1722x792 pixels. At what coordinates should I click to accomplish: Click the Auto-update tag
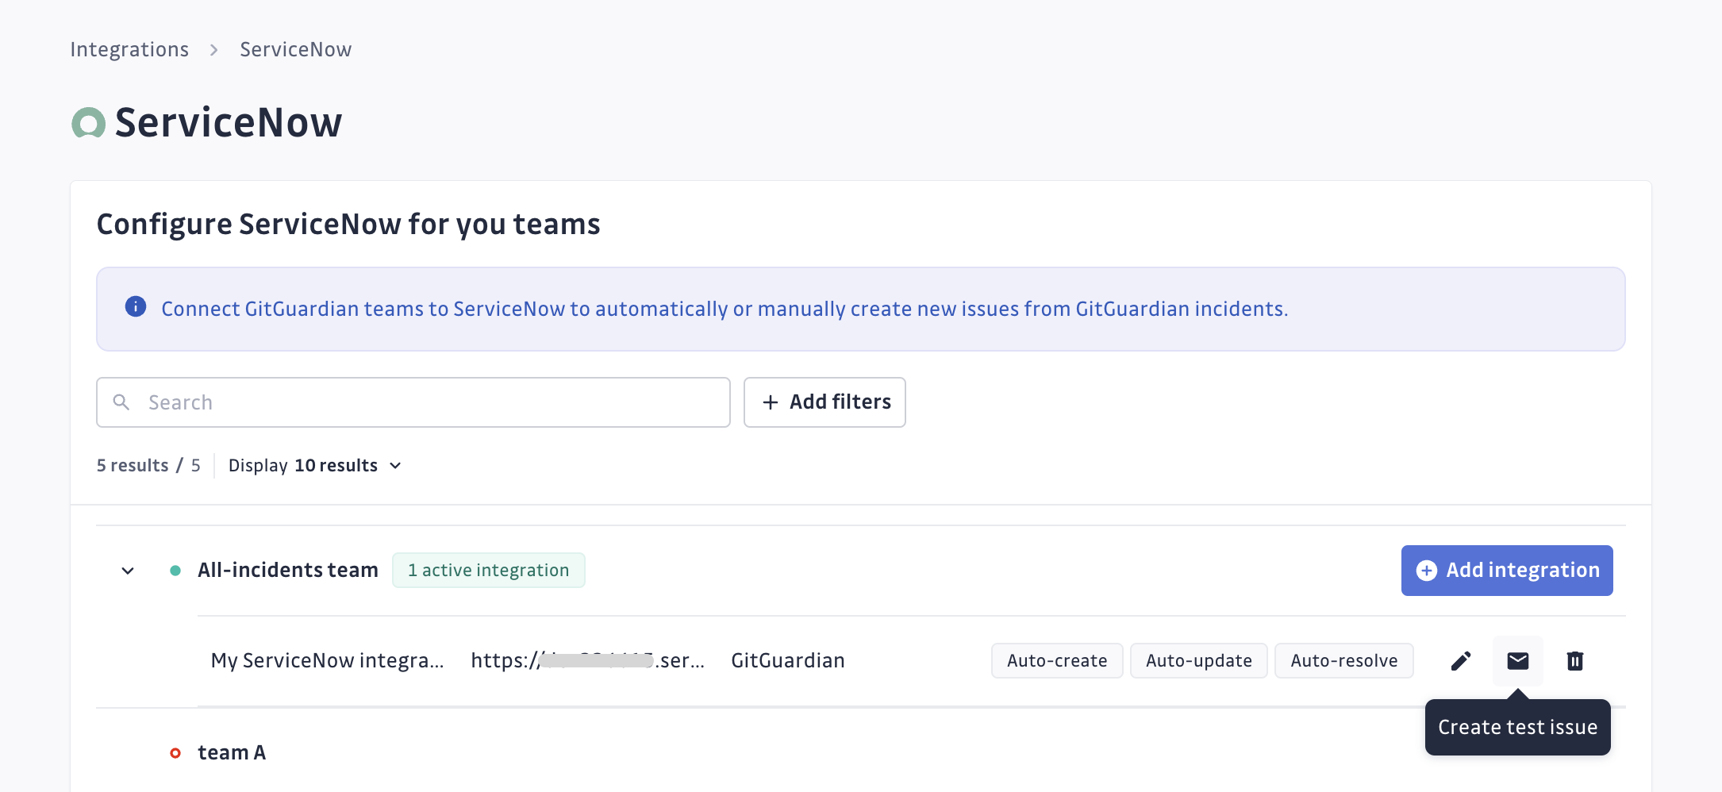click(x=1198, y=660)
